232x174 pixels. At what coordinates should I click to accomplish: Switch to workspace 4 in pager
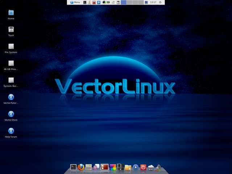point(141,3)
